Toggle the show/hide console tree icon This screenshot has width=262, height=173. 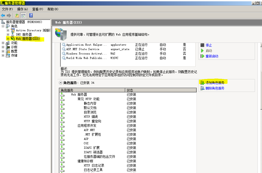click(x=23, y=16)
